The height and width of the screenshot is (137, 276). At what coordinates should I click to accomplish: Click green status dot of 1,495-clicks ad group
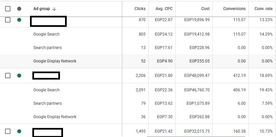point(19,131)
